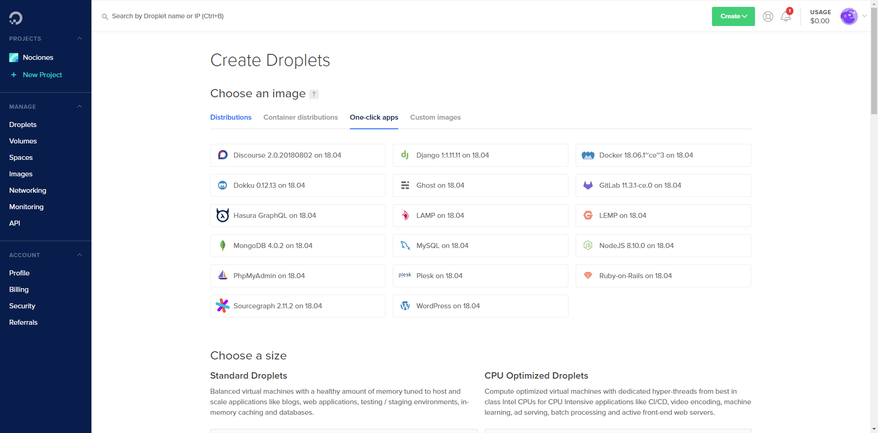Expand the account menu chevron
The width and height of the screenshot is (878, 433).
(x=864, y=16)
